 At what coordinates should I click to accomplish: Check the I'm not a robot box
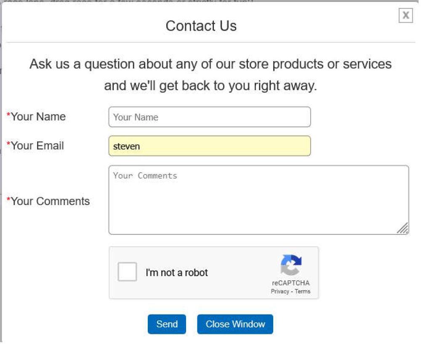127,272
